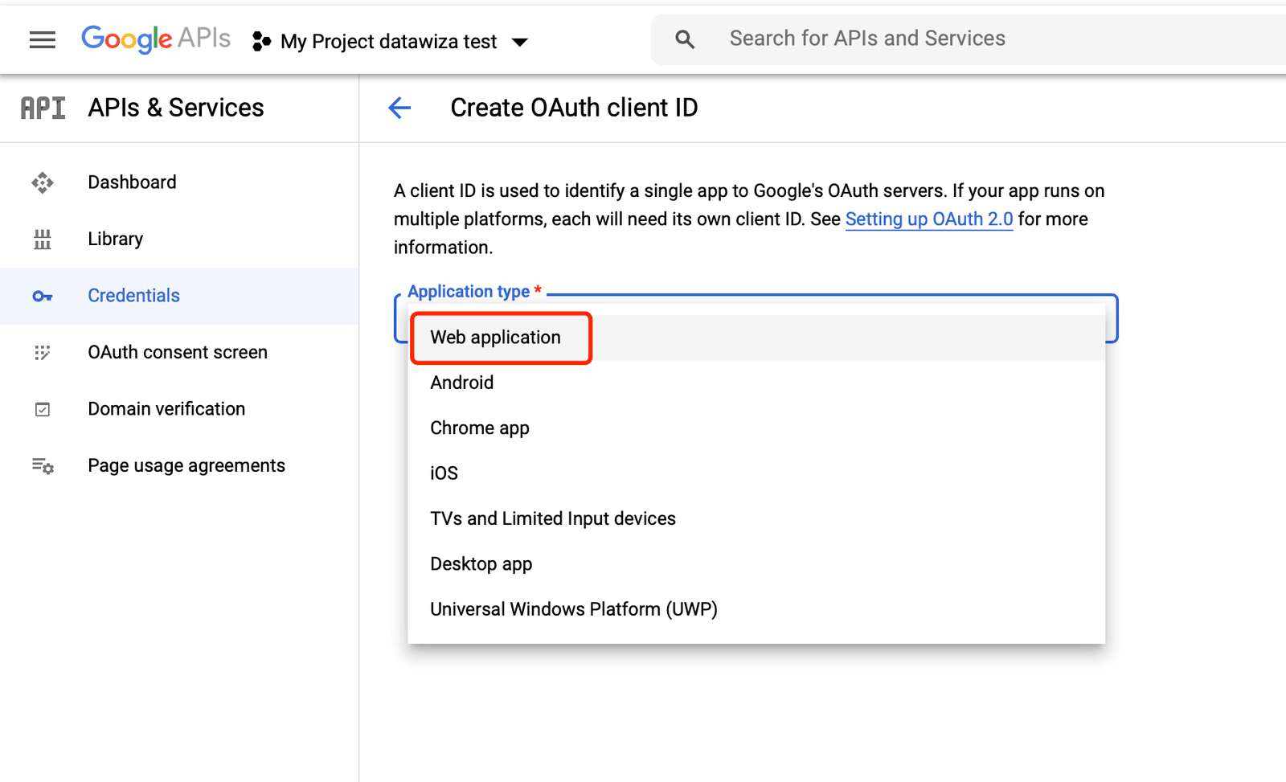This screenshot has height=782, width=1286.
Task: Click the Page usage agreements icon
Action: coord(43,465)
